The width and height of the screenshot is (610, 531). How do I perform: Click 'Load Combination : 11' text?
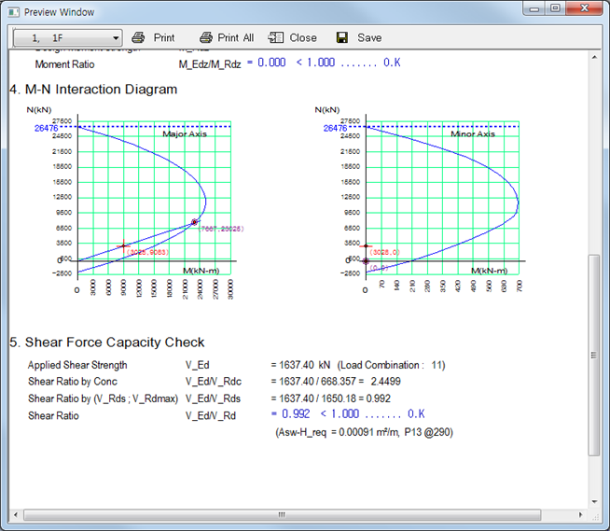[392, 365]
